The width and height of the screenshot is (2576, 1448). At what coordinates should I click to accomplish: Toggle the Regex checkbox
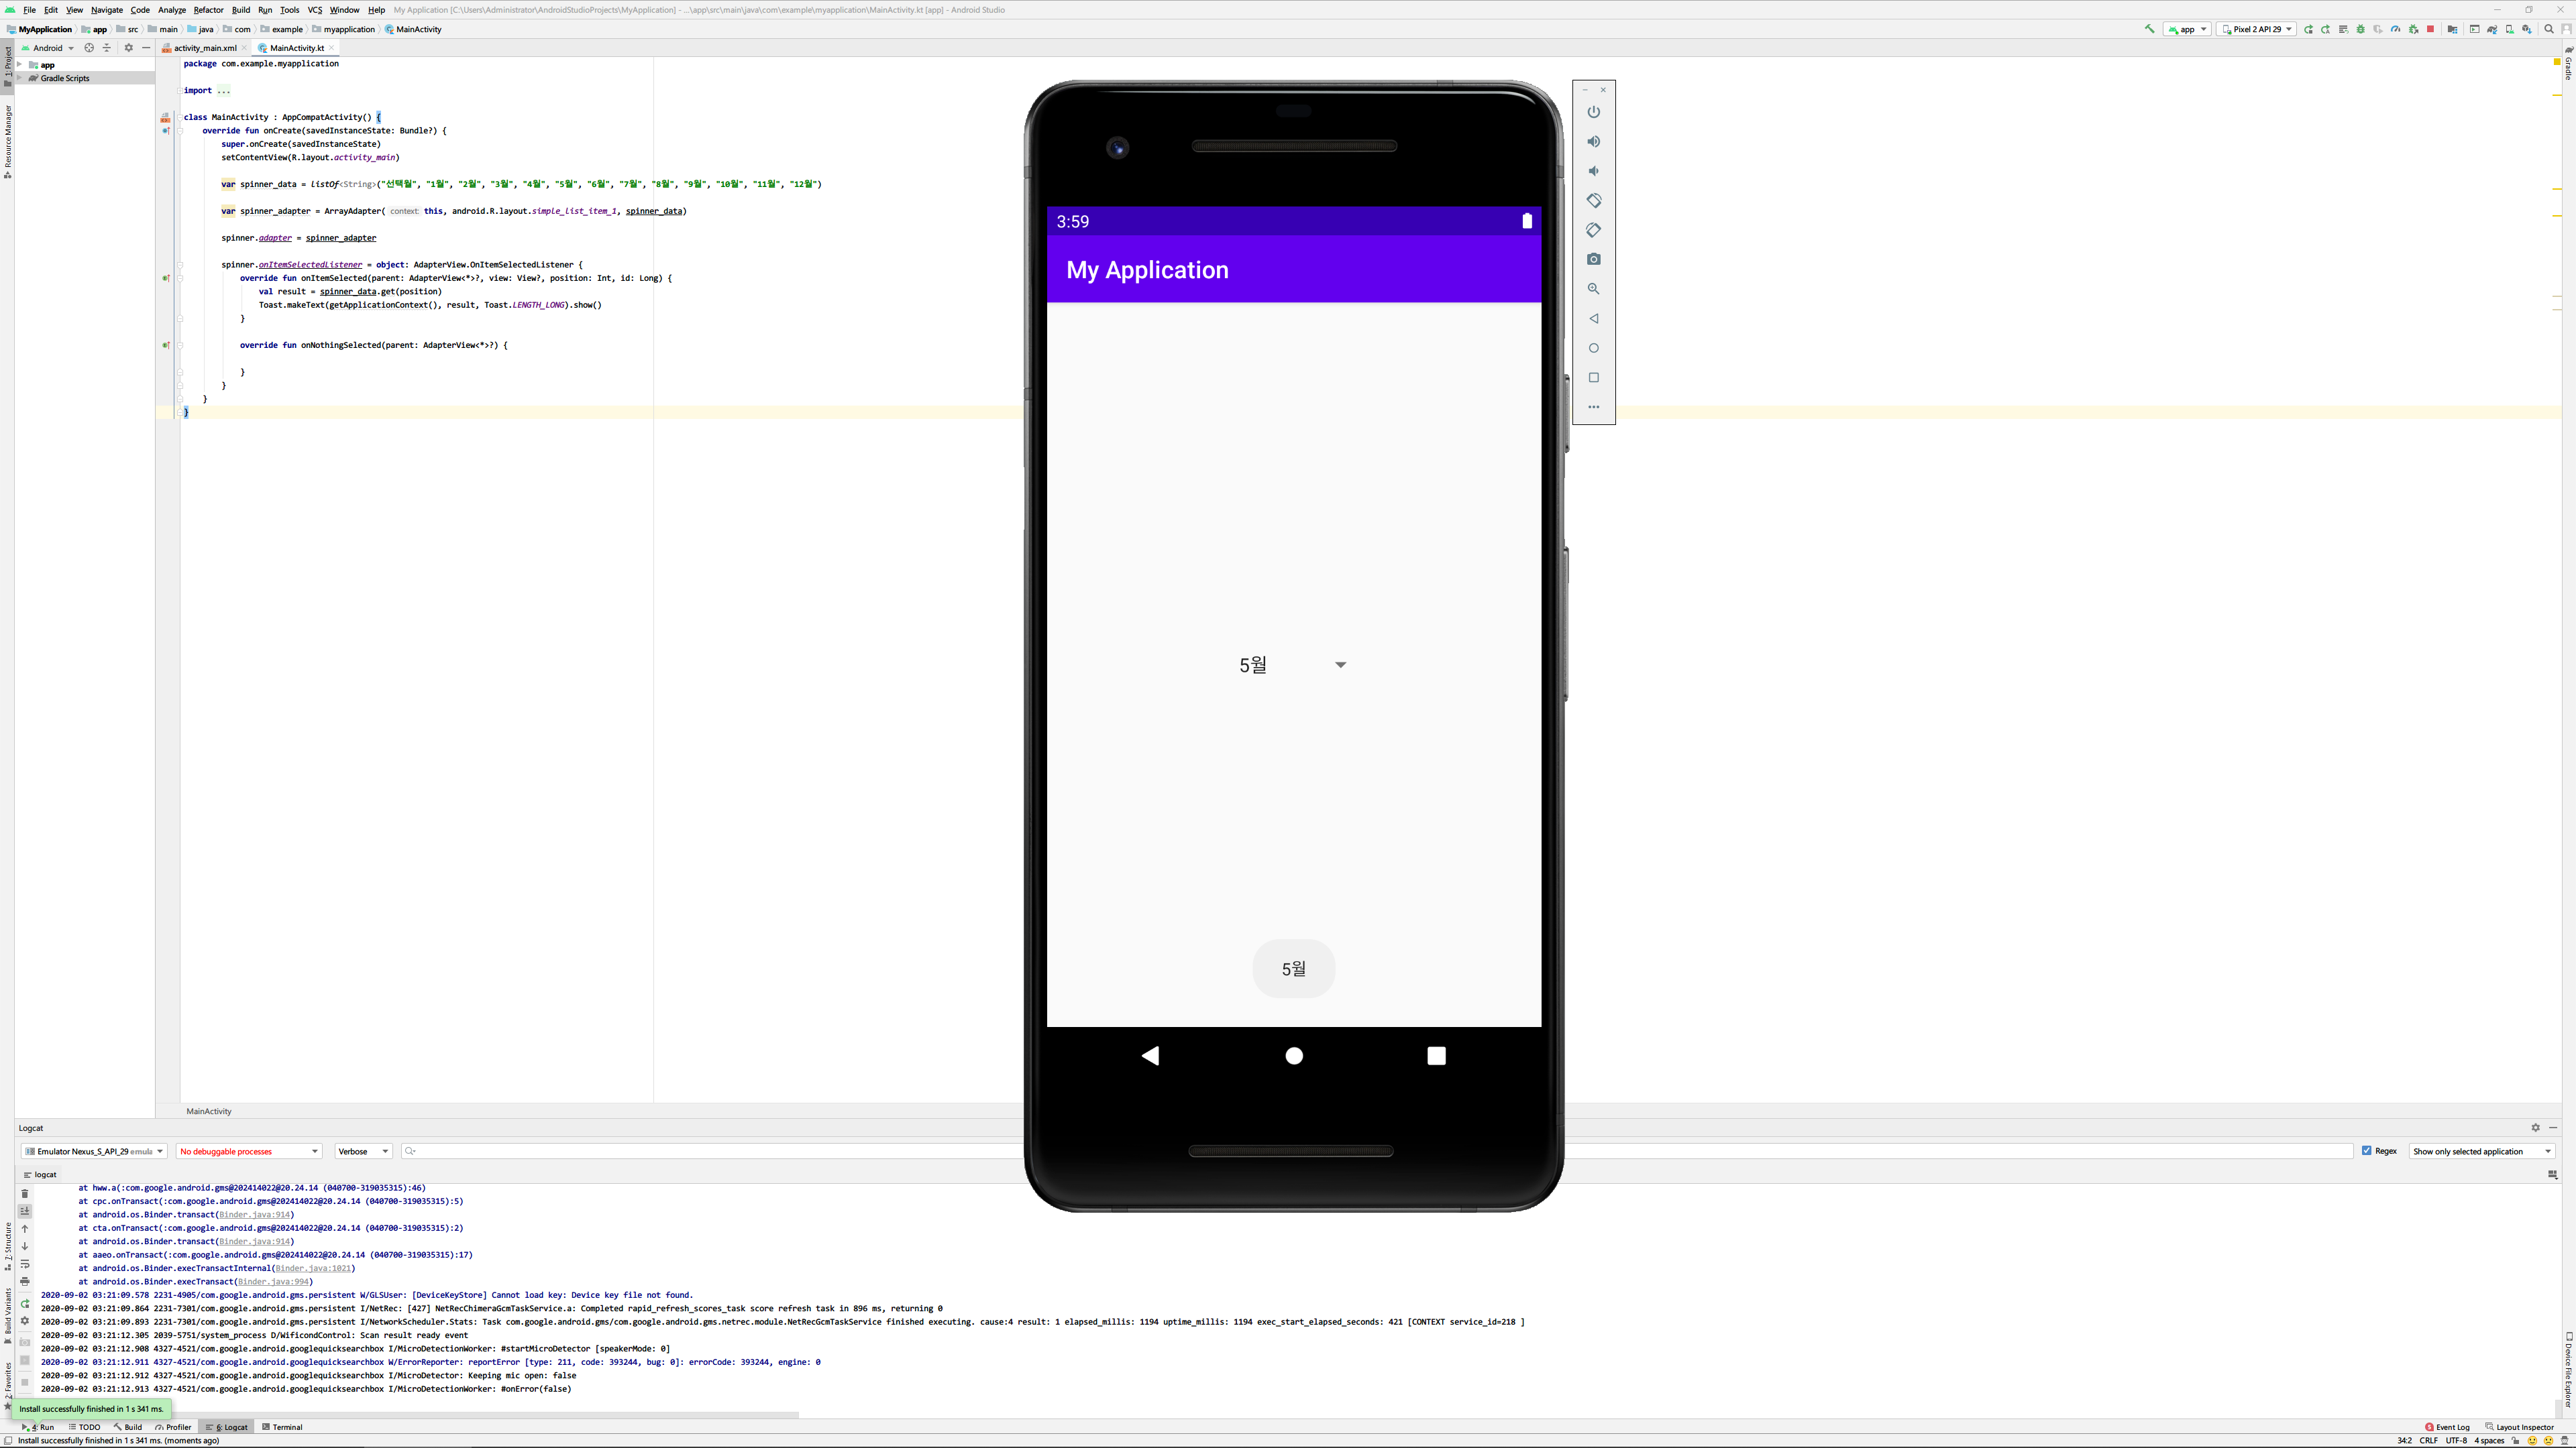(2367, 1150)
